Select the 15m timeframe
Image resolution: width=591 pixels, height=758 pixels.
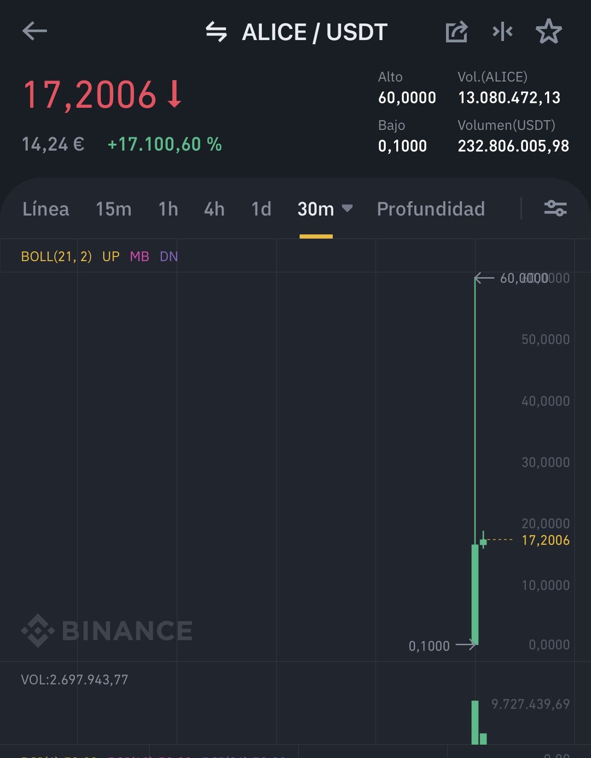114,209
